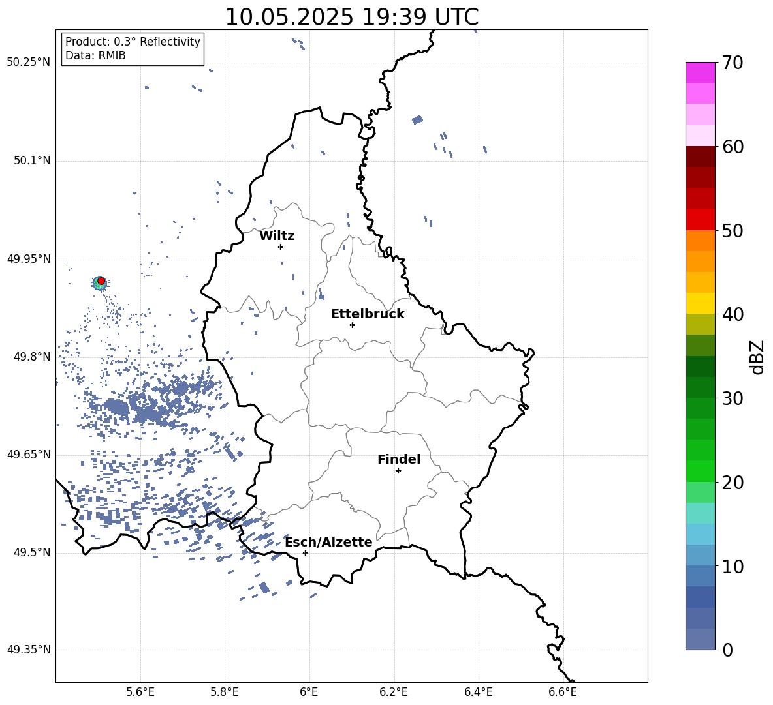Click the top magenta colorbar band below 70

[701, 73]
